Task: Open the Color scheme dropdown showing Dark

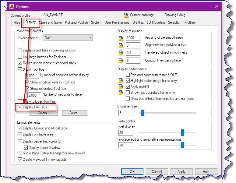Action: pyautogui.click(x=68, y=38)
